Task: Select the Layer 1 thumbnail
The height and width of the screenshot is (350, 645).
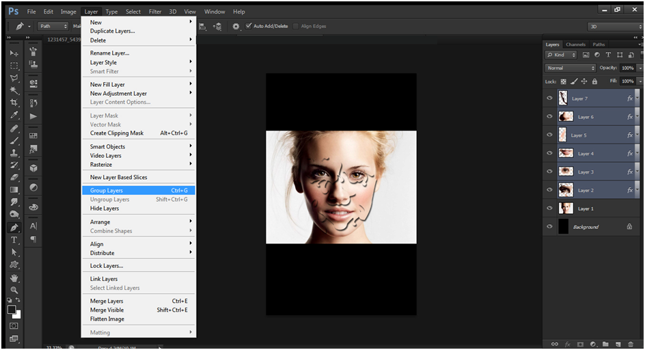Action: [565, 208]
